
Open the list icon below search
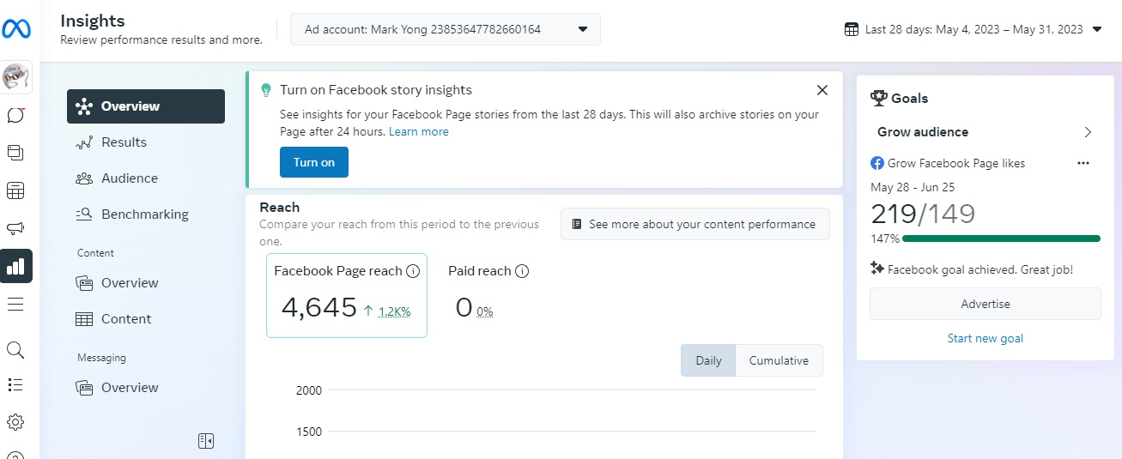[15, 385]
